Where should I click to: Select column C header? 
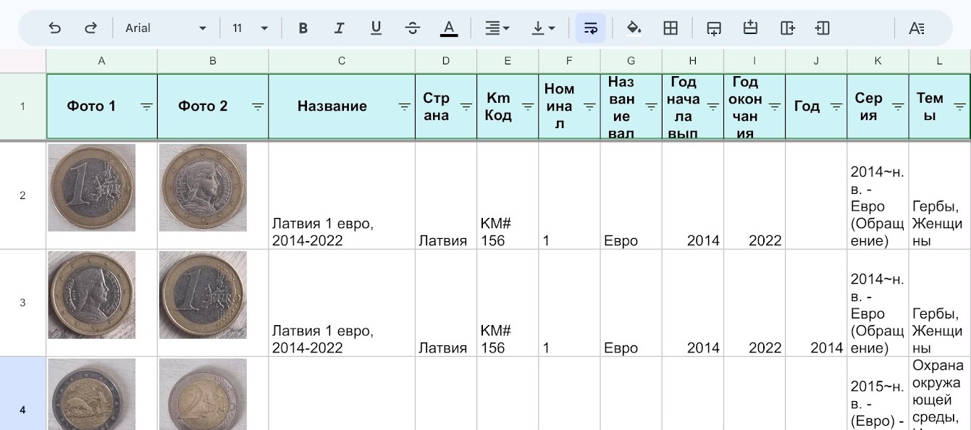tap(341, 61)
